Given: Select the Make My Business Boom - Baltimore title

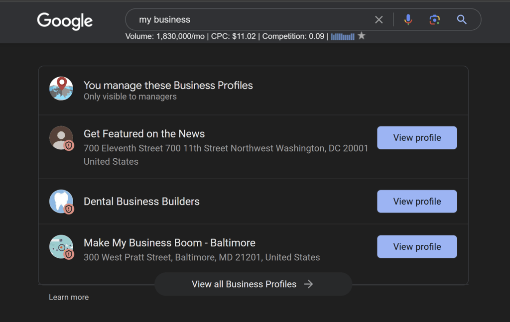Looking at the screenshot, I should (169, 243).
